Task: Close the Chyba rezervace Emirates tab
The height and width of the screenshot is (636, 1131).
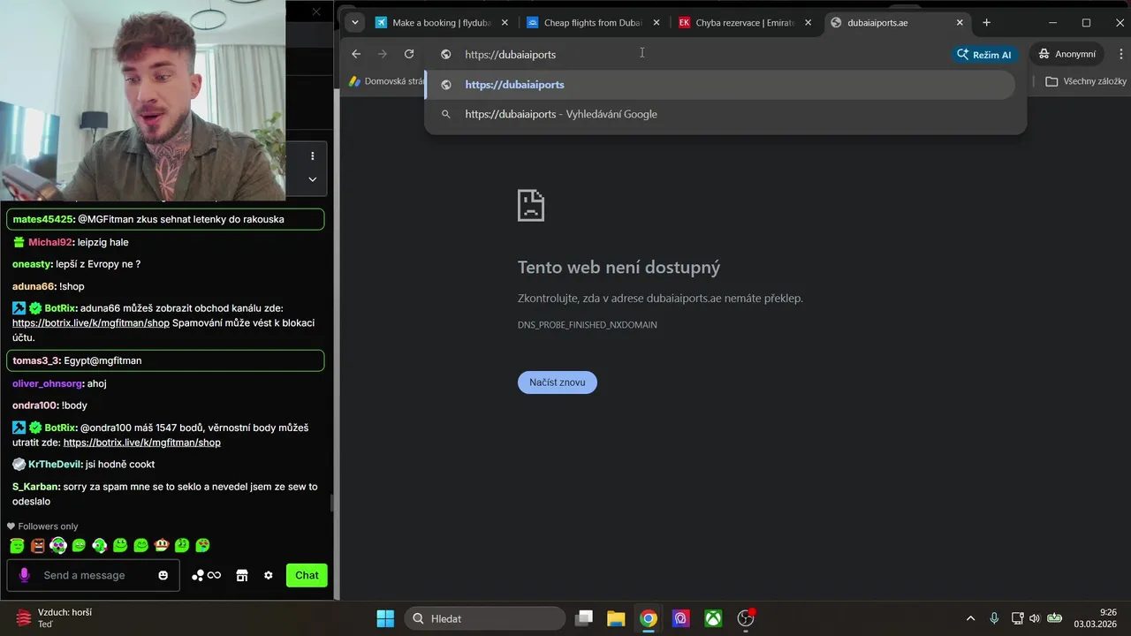Action: [x=808, y=23]
